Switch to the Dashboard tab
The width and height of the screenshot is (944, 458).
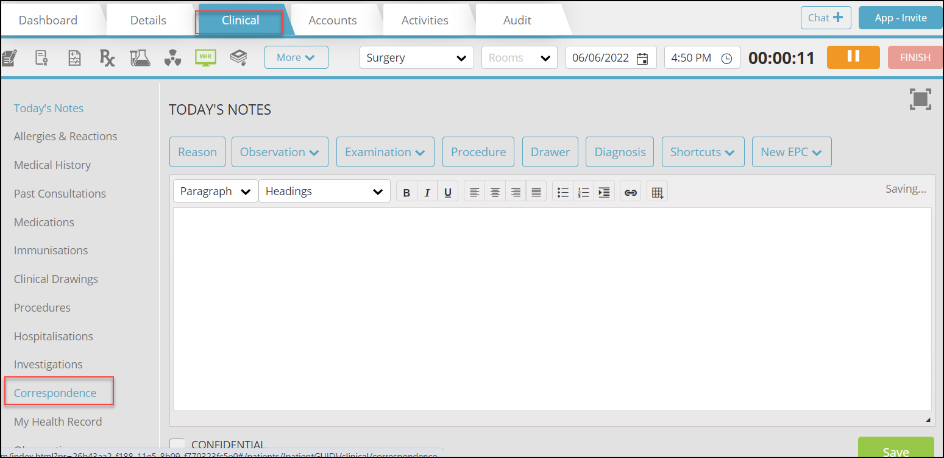(x=48, y=20)
